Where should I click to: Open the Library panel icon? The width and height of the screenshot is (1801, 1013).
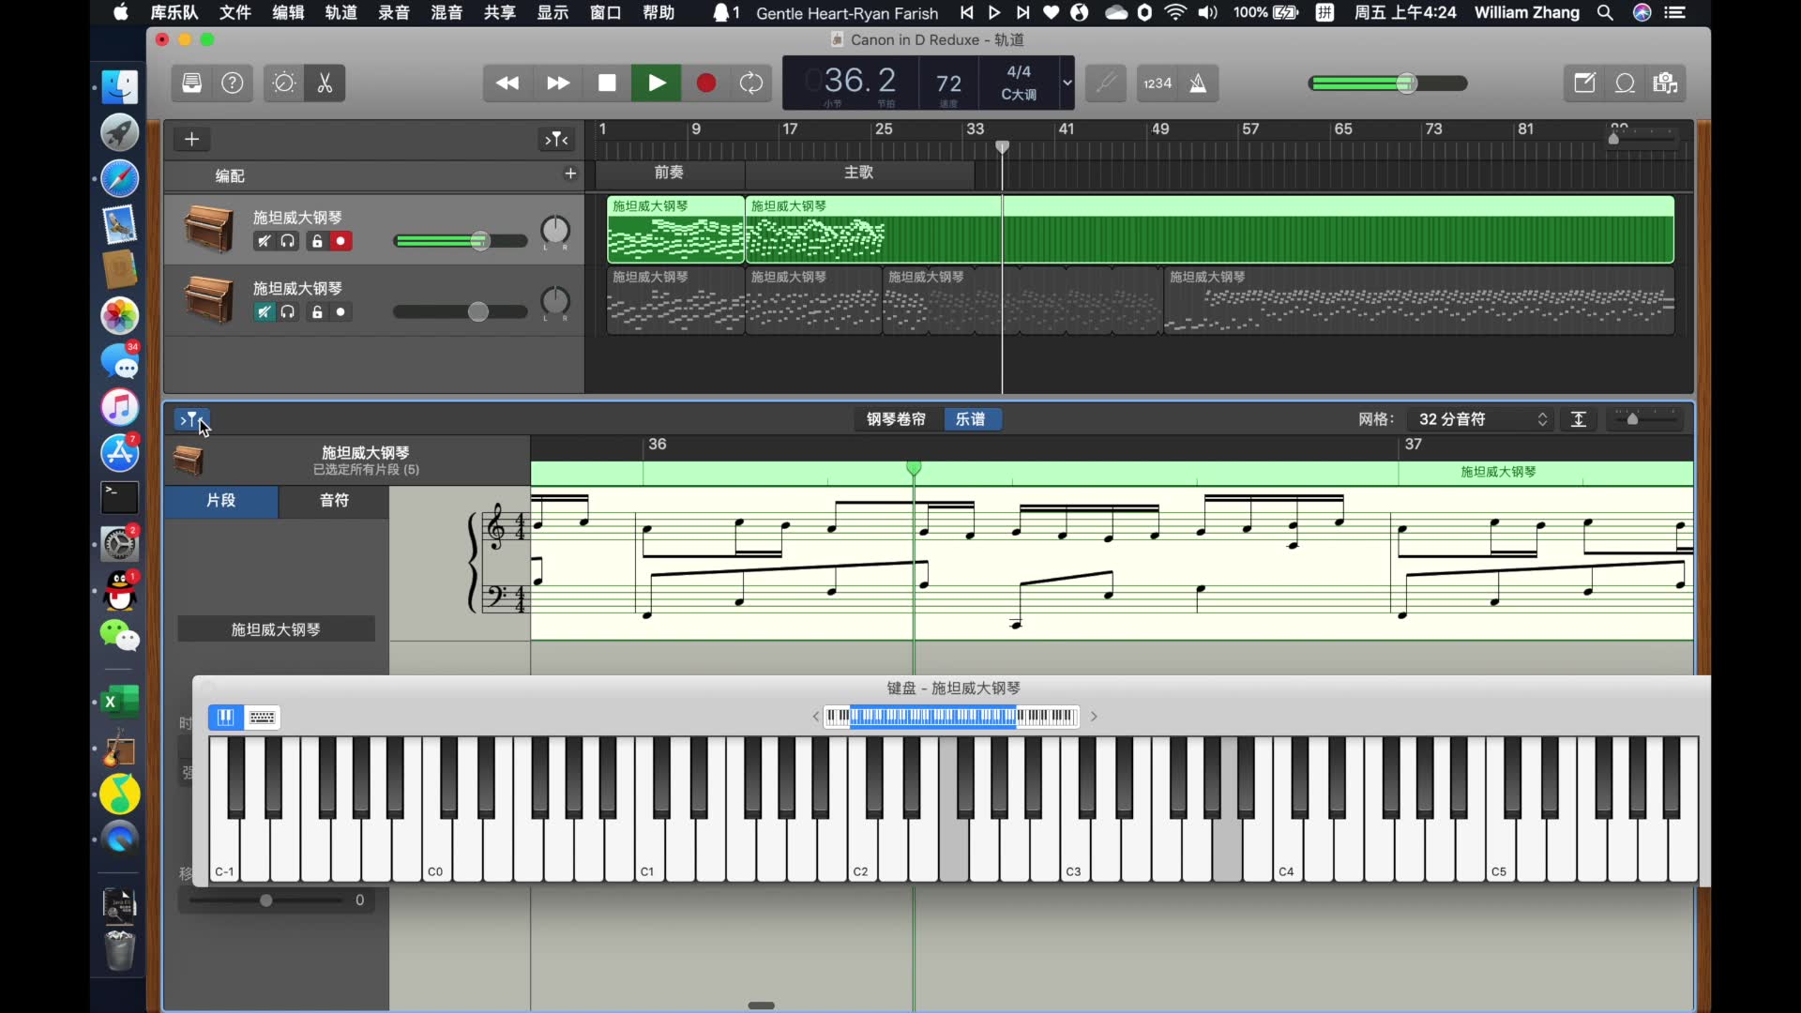point(192,83)
